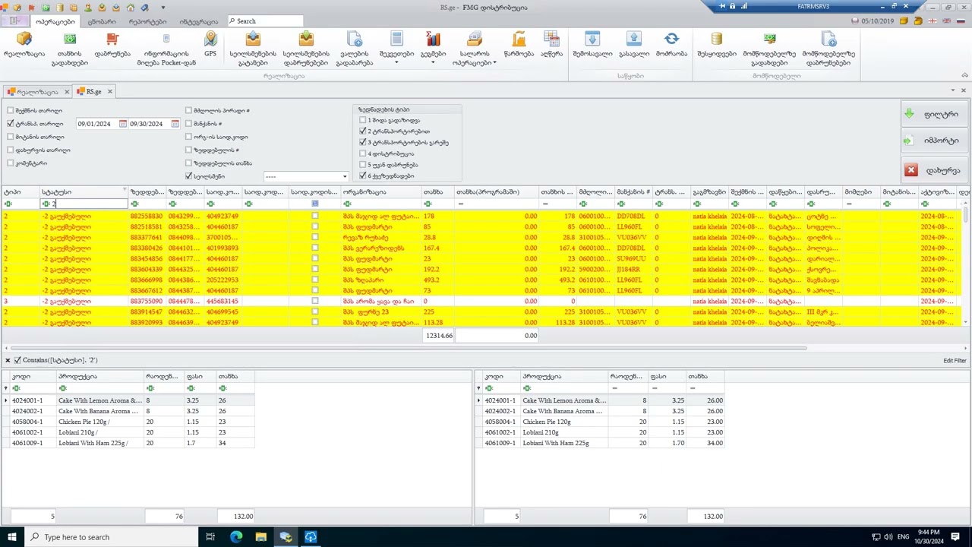Open calendar picker for 09/01/2024 date
This screenshot has width=972, height=547.
(122, 124)
